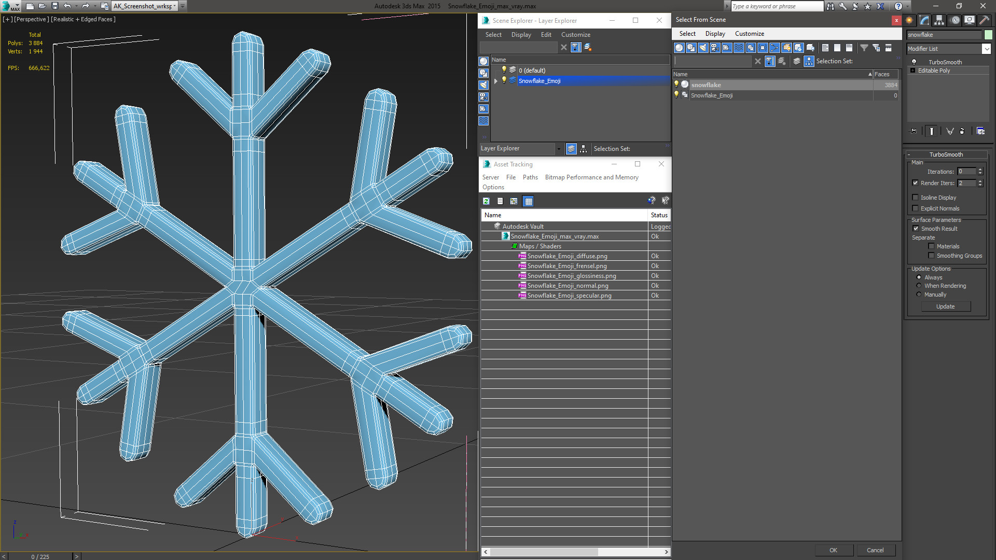Screen dimensions: 996x560
Task: Click Show End Result toggle under modifier stack
Action: pos(932,131)
